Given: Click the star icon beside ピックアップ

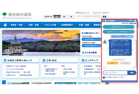Looking at the screenshot, I should pyautogui.click(x=83, y=60).
